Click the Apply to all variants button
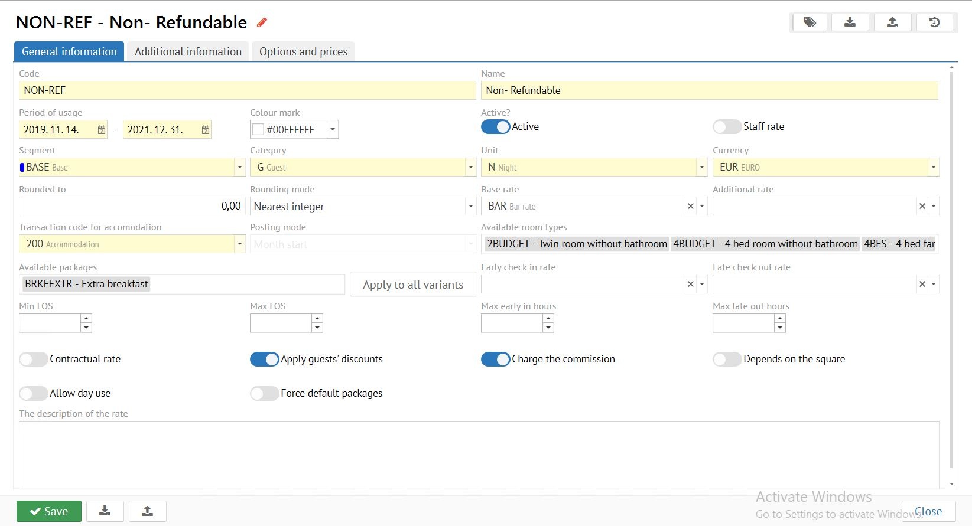The width and height of the screenshot is (972, 526). 413,285
